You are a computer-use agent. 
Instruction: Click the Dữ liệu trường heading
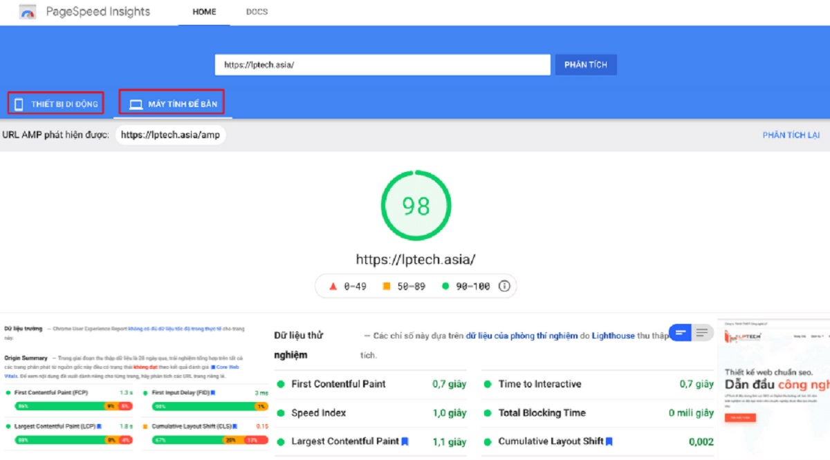[23, 329]
